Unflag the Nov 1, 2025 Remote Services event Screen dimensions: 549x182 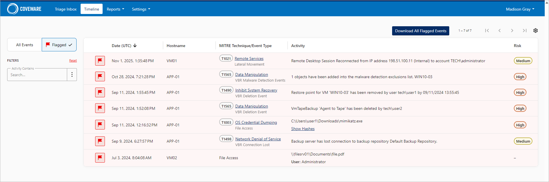pyautogui.click(x=100, y=61)
